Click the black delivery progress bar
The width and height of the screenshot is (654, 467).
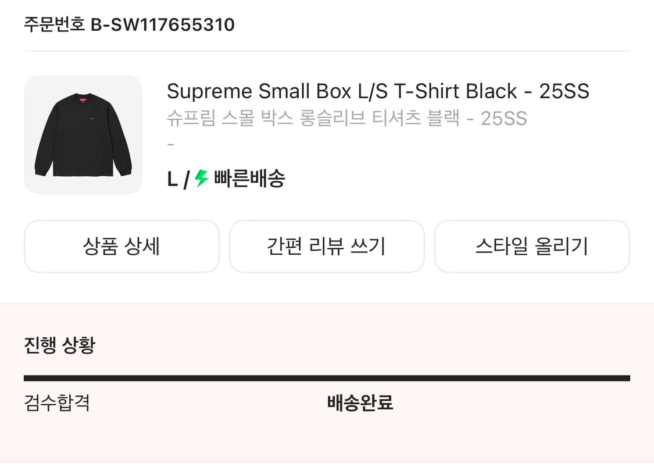pos(327,378)
